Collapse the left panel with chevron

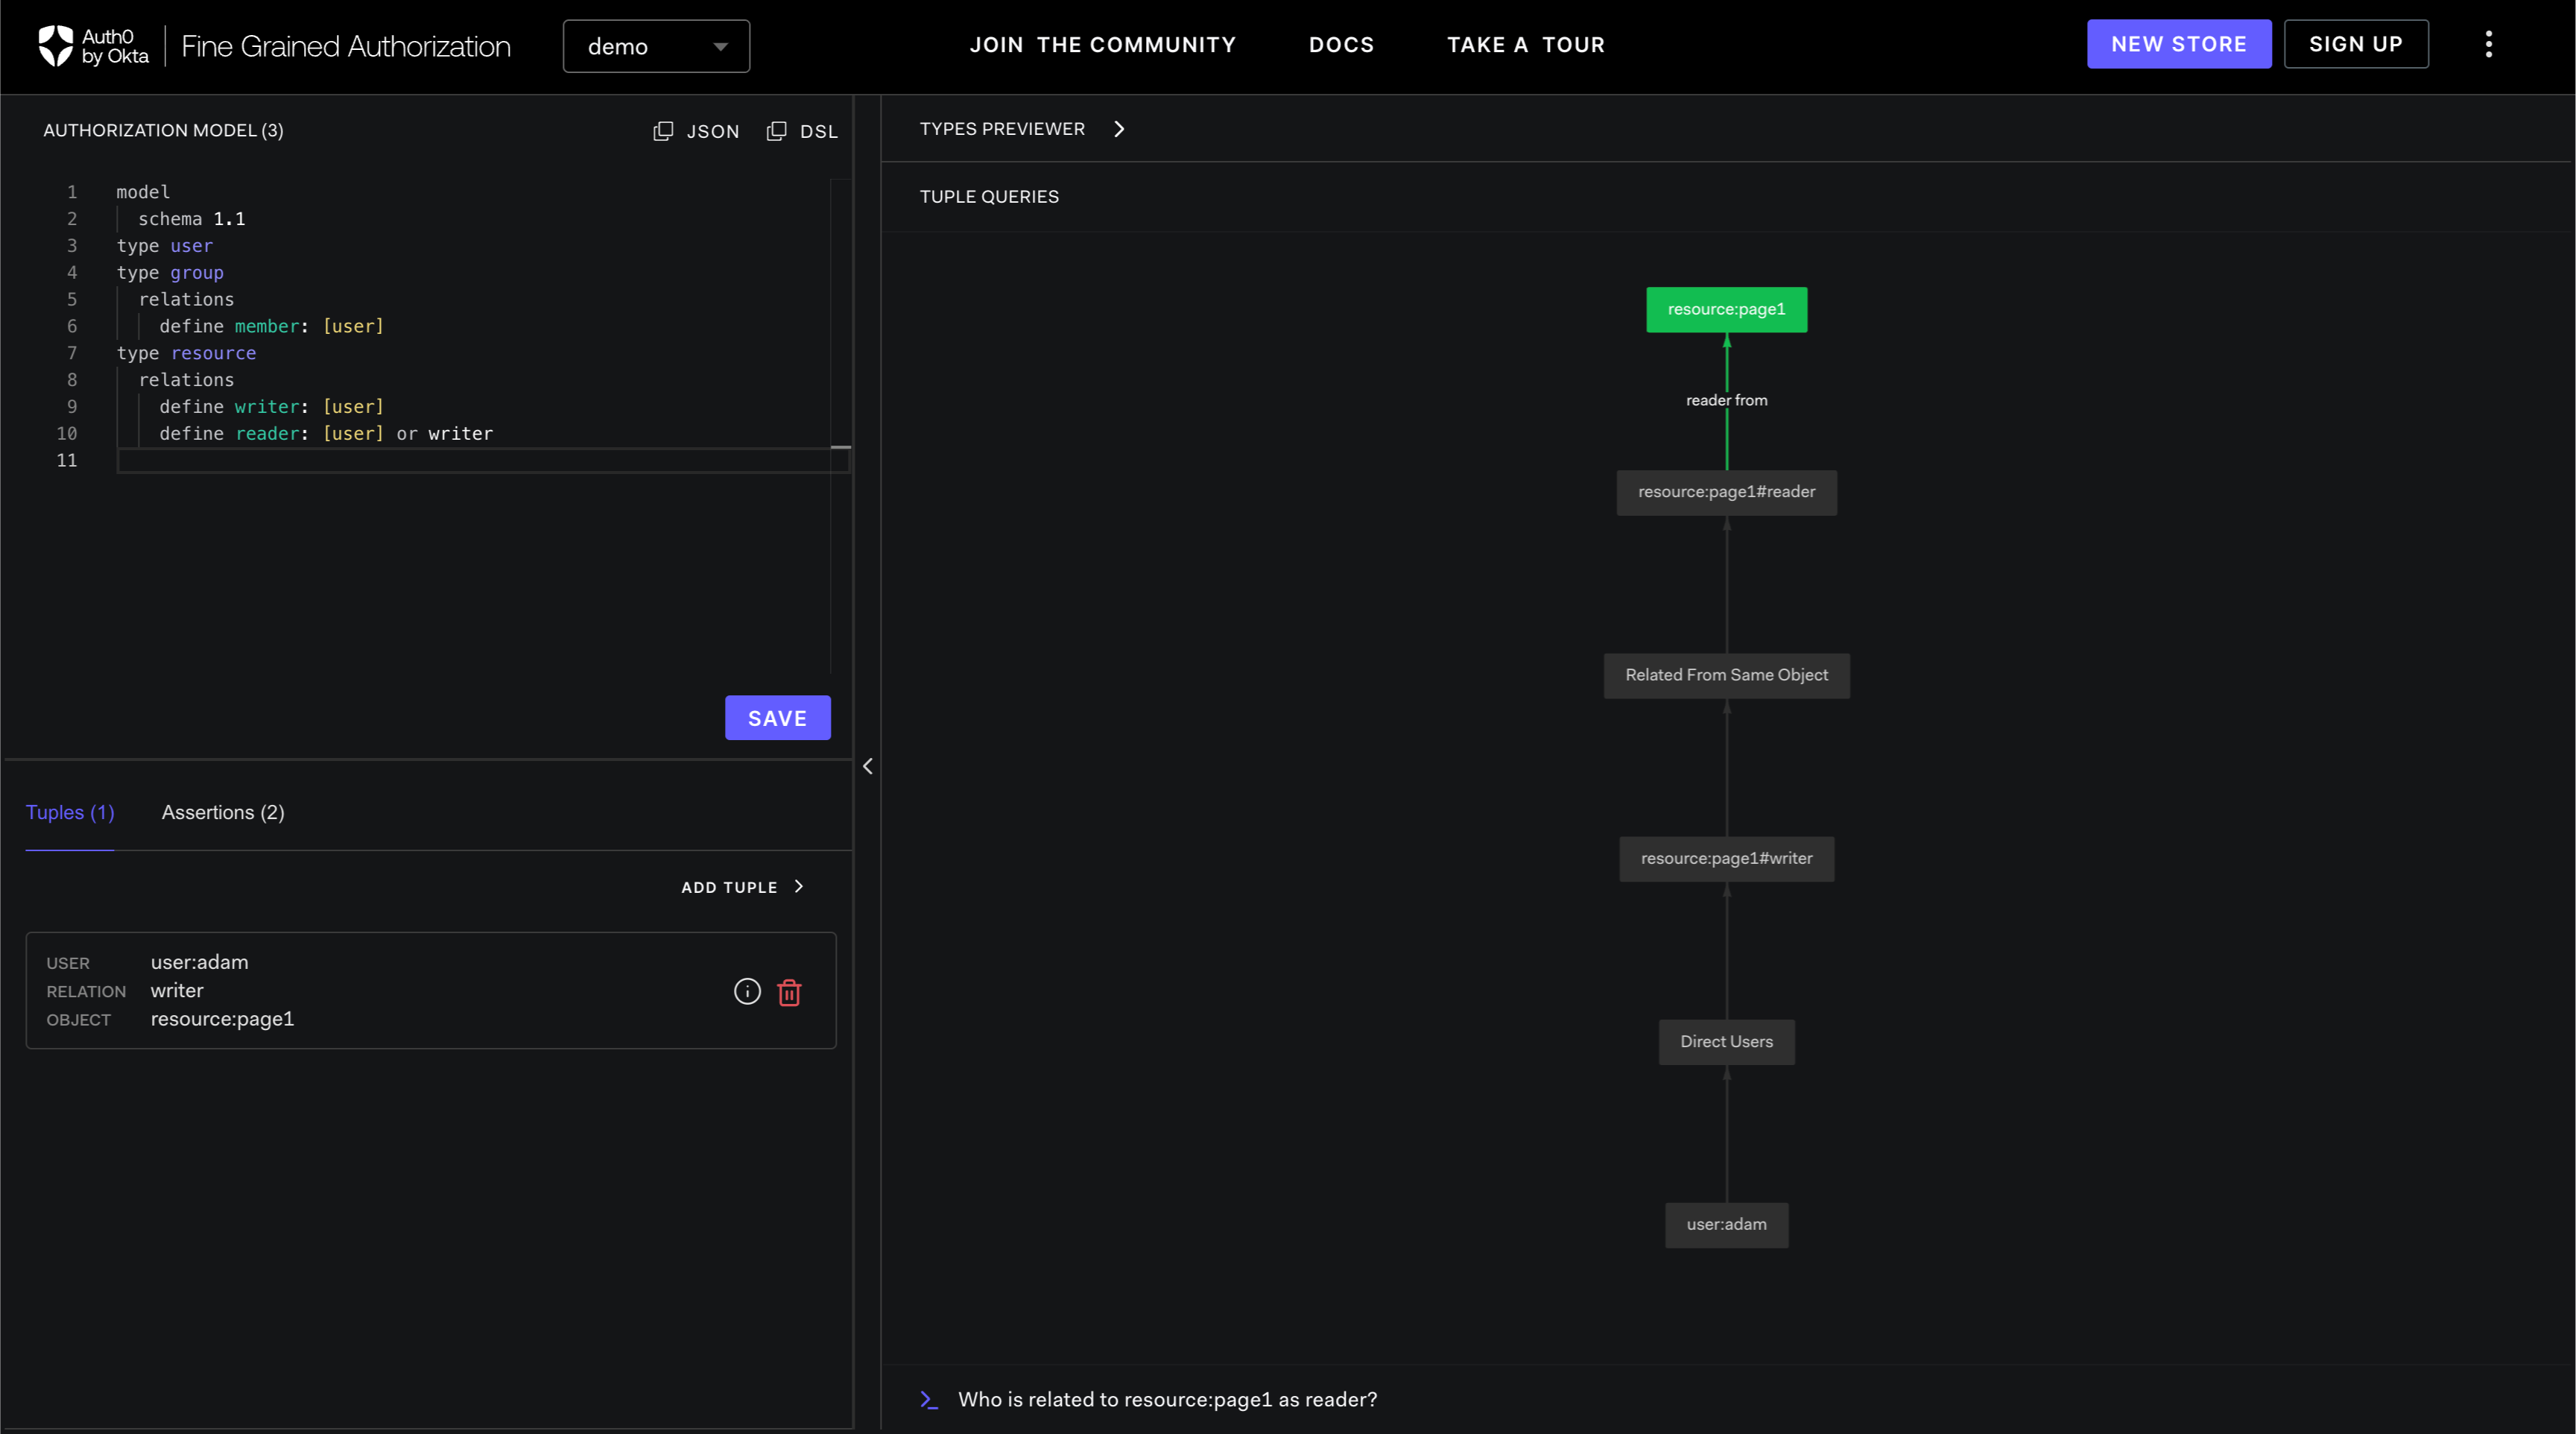pos(867,766)
